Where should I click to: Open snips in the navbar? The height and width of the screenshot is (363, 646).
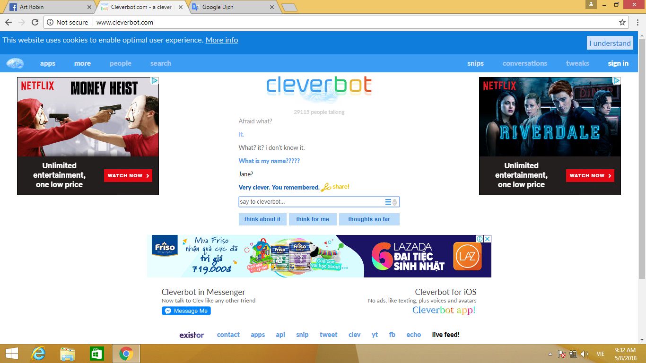coord(475,63)
